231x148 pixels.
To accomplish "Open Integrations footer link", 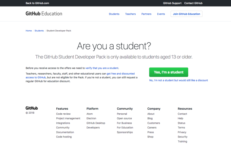I will [x=63, y=123].
